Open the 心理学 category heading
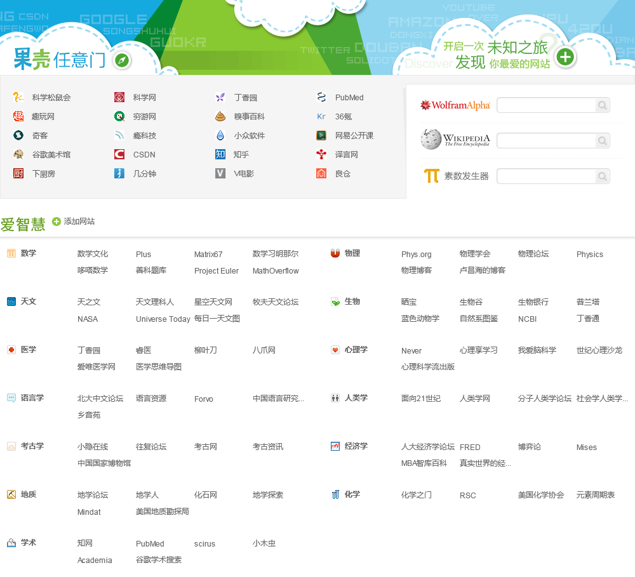The width and height of the screenshot is (635, 577). 356,350
